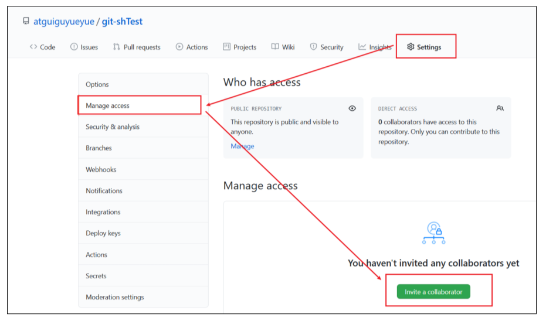Click the Actions play-circle icon

179,47
